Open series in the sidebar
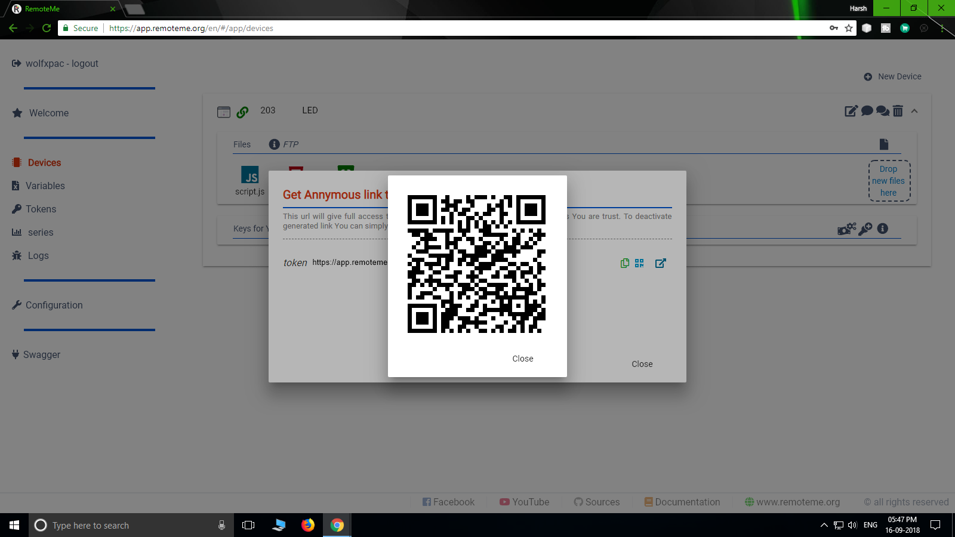The width and height of the screenshot is (955, 537). click(x=33, y=232)
